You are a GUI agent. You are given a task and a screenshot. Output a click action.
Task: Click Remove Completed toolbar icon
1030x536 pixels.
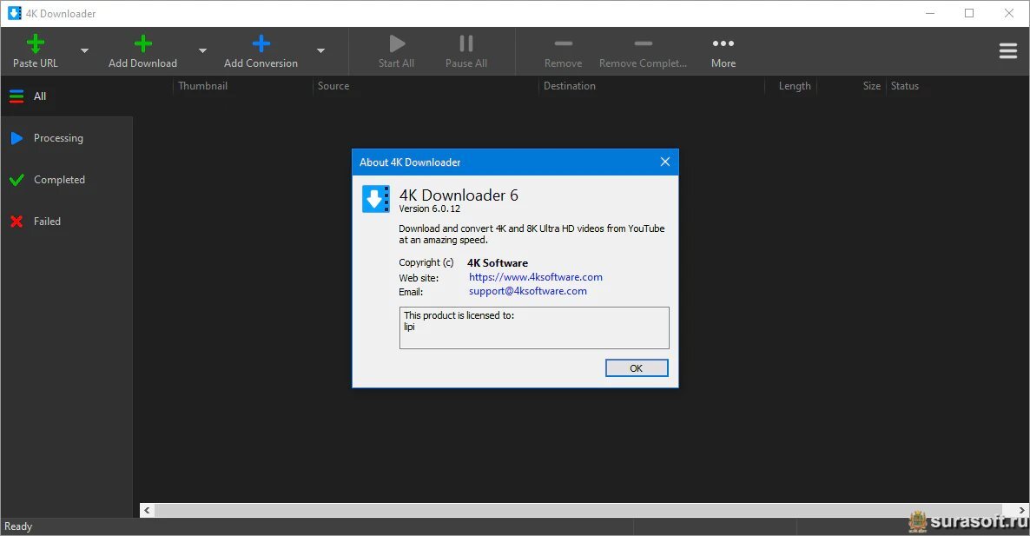[643, 44]
